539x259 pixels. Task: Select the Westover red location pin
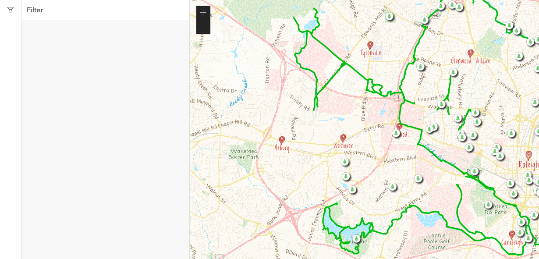click(343, 138)
